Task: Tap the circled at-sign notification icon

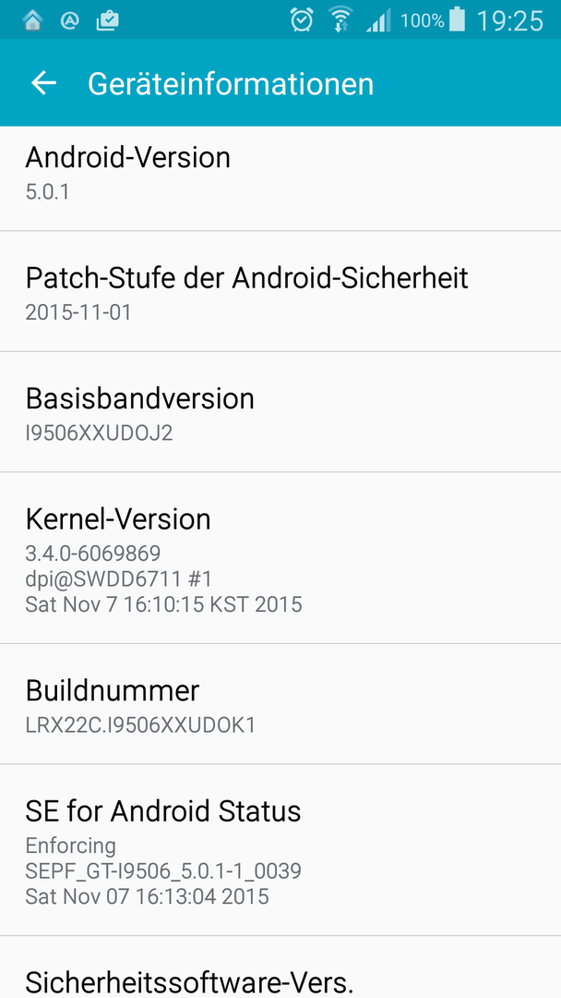Action: [69, 20]
